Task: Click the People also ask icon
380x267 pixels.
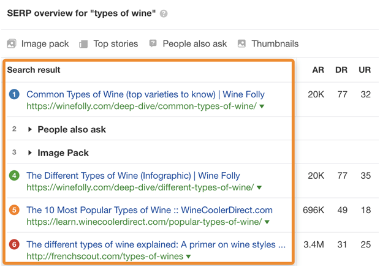Action: 153,43
